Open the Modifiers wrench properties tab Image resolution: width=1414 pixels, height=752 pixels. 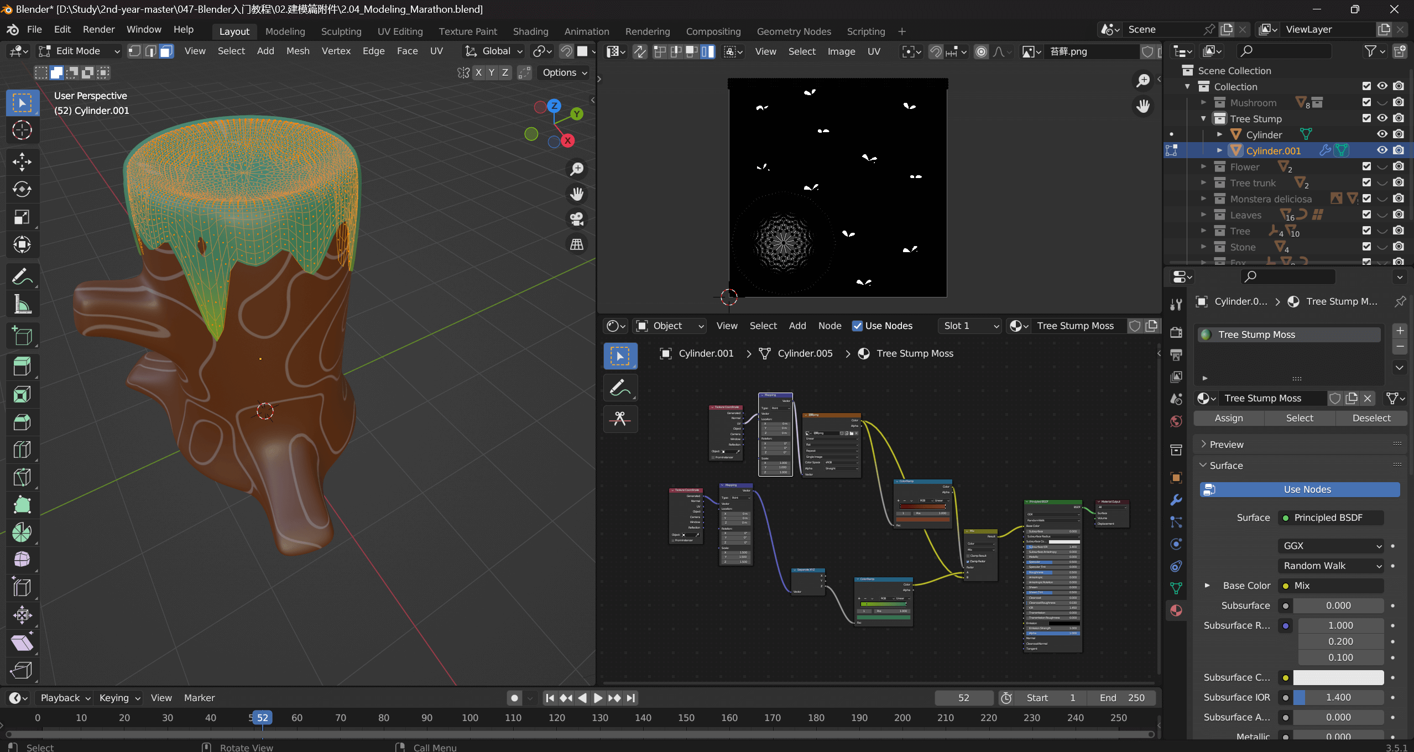[x=1176, y=500]
